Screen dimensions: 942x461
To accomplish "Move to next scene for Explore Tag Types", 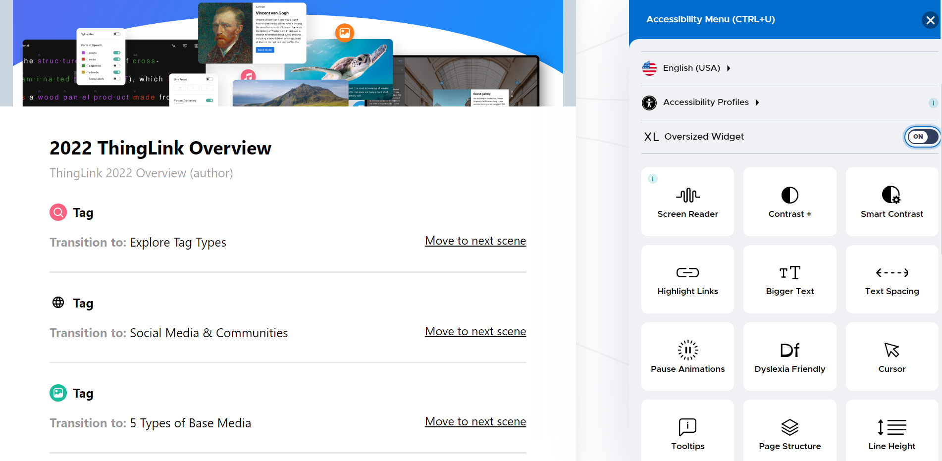I will (475, 241).
